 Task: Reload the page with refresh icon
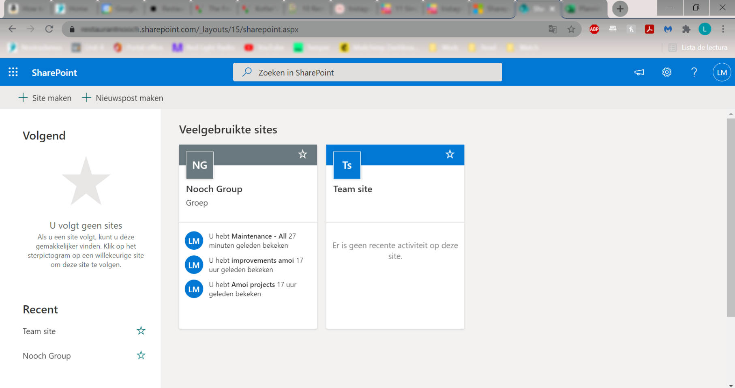[49, 29]
